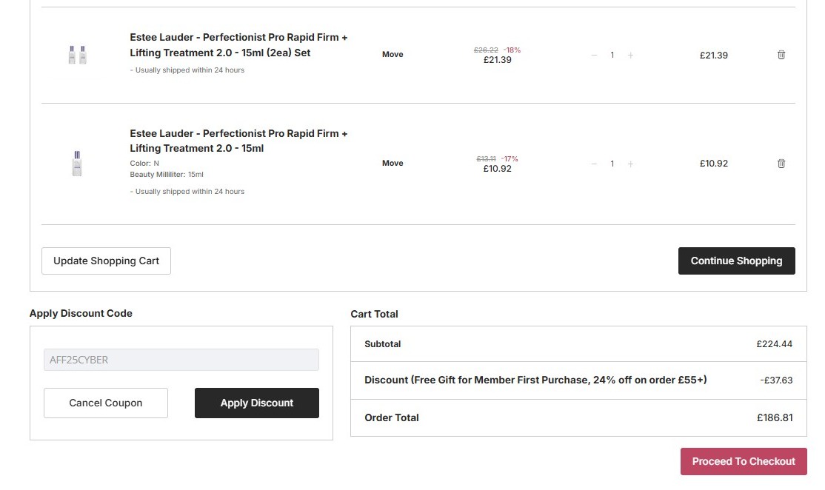Screen dimensions: 825x490
Task: Move the 2ea Set item
Action: [x=393, y=55]
